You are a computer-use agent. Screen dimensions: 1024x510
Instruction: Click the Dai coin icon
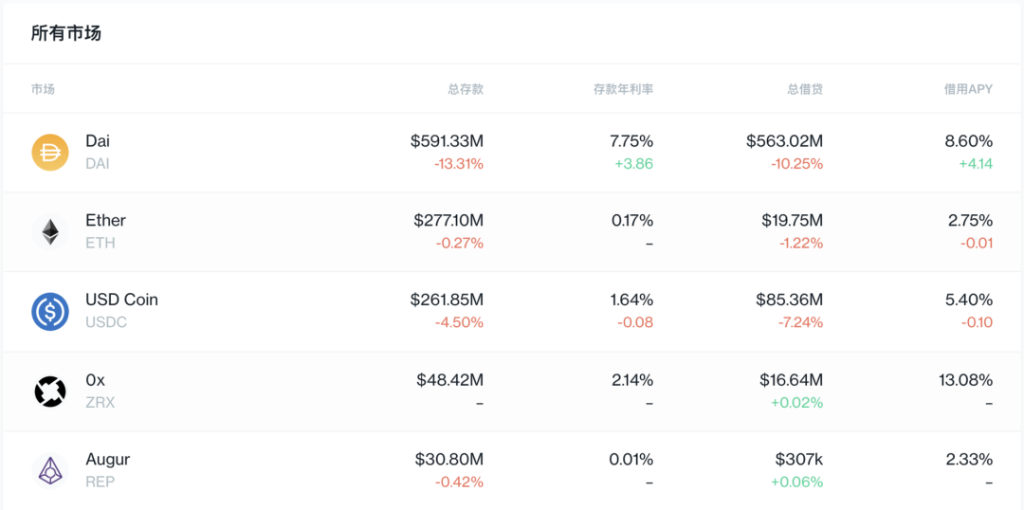coord(50,153)
